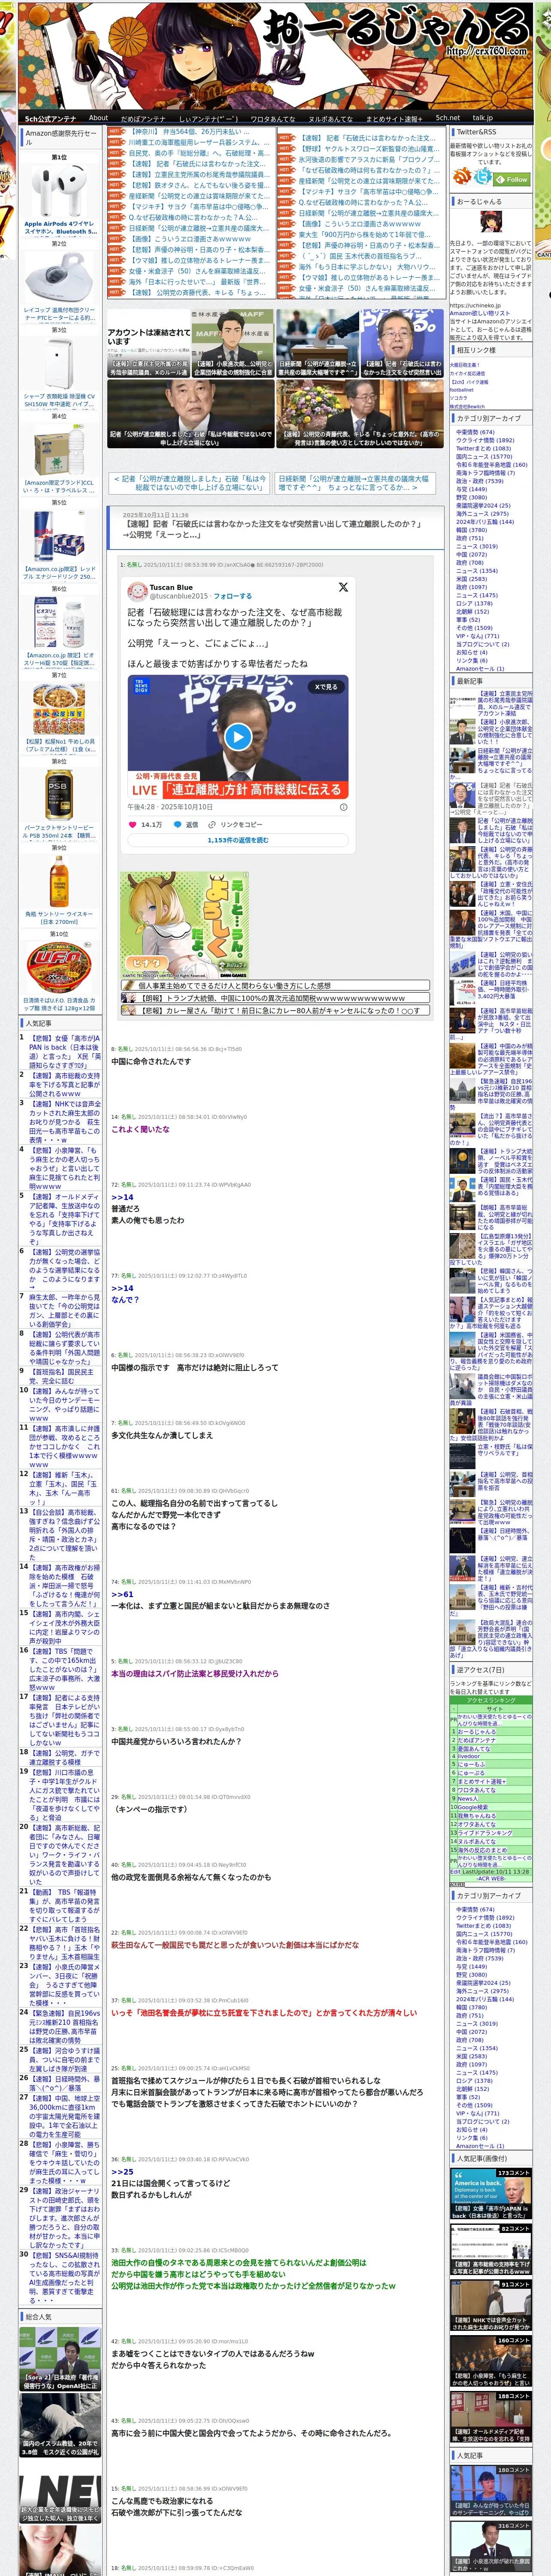Open link '【朗報】トランプ大統領、中国に100%'
Screen dimensions: 551x2576
[275, 998]
